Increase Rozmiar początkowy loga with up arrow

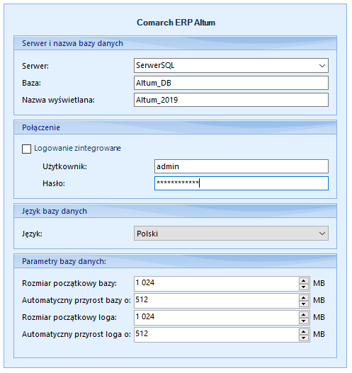click(x=303, y=315)
